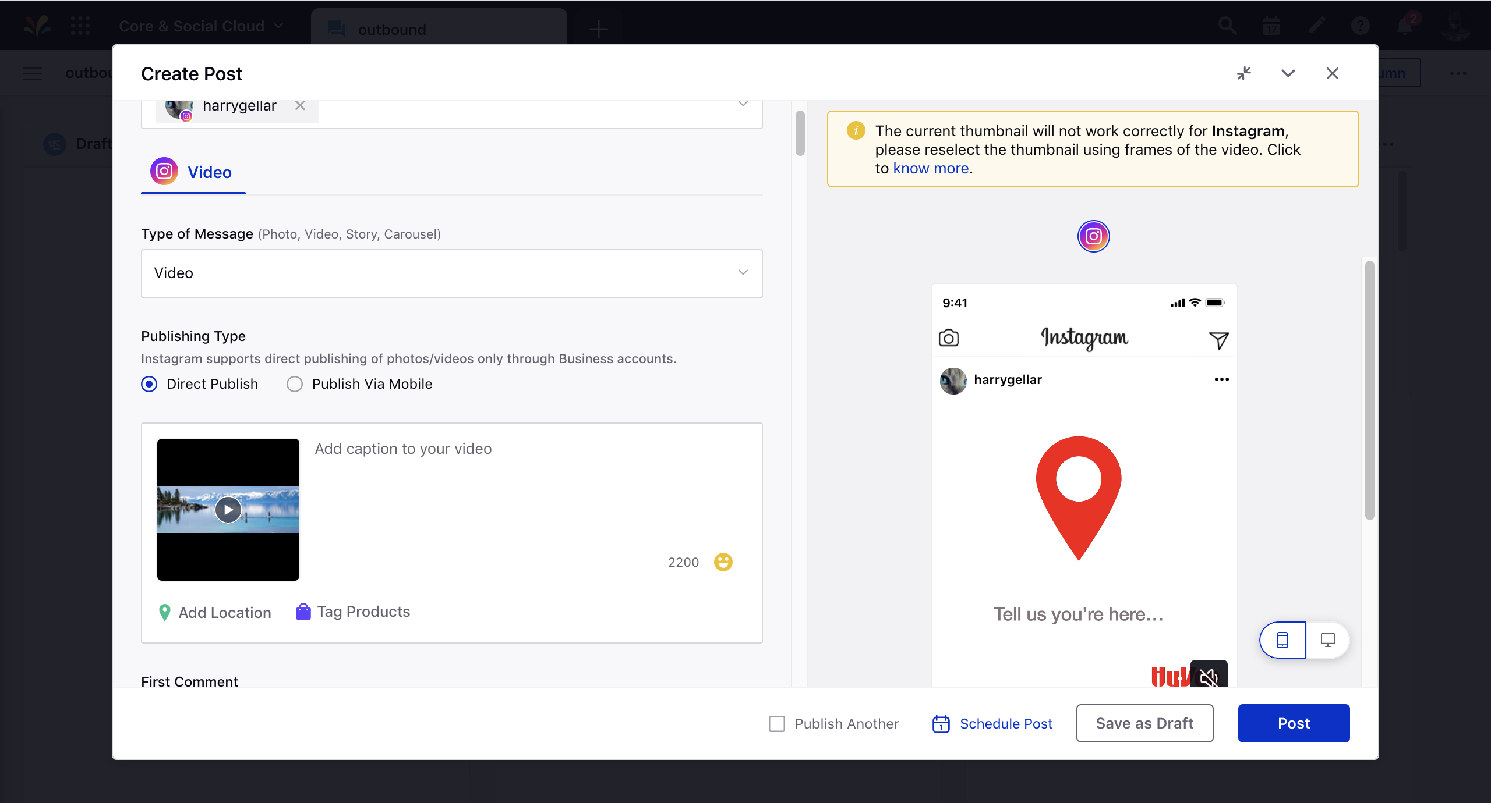The image size is (1491, 803).
Task: Click the Post button to publish
Action: 1294,724
